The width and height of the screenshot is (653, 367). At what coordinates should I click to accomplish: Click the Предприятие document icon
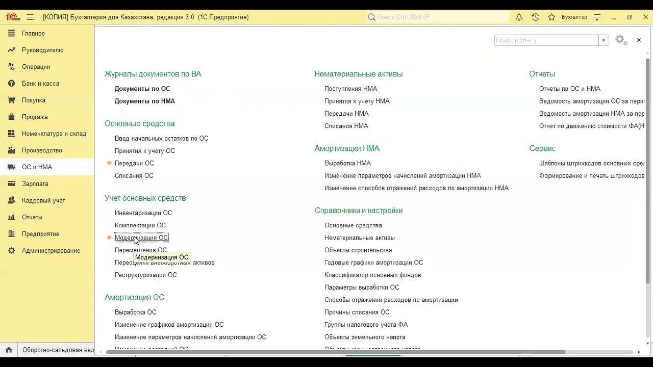(x=11, y=234)
